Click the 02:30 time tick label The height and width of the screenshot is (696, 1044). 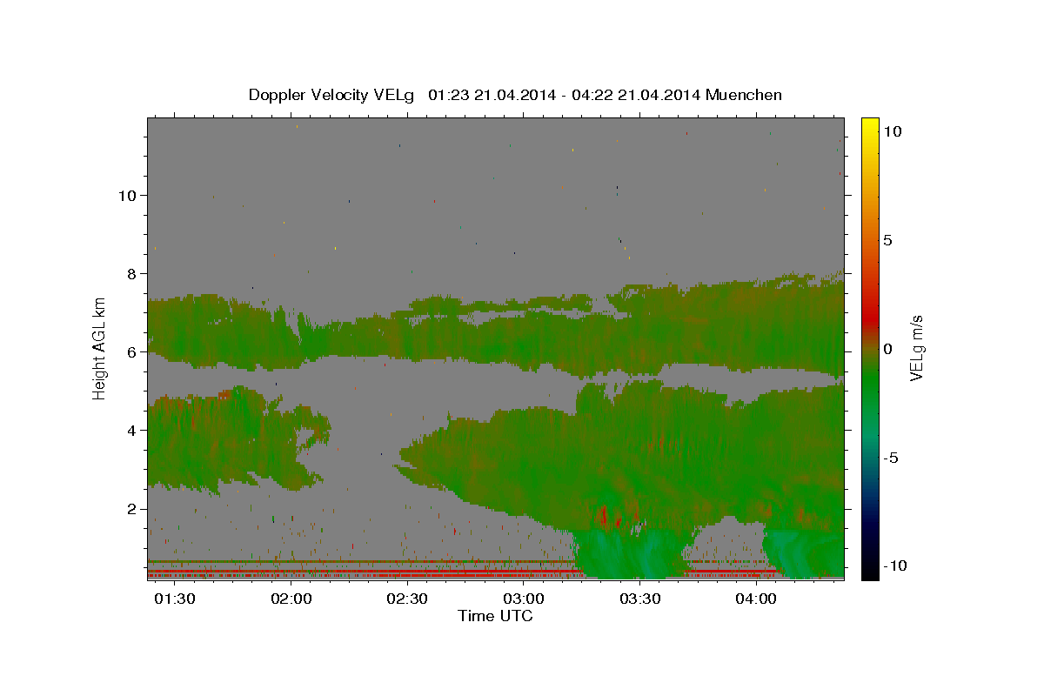point(407,599)
